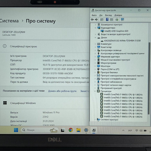Click the processor value Intel Core i7-8665U
The height and width of the screenshot is (151, 151).
[66, 60]
